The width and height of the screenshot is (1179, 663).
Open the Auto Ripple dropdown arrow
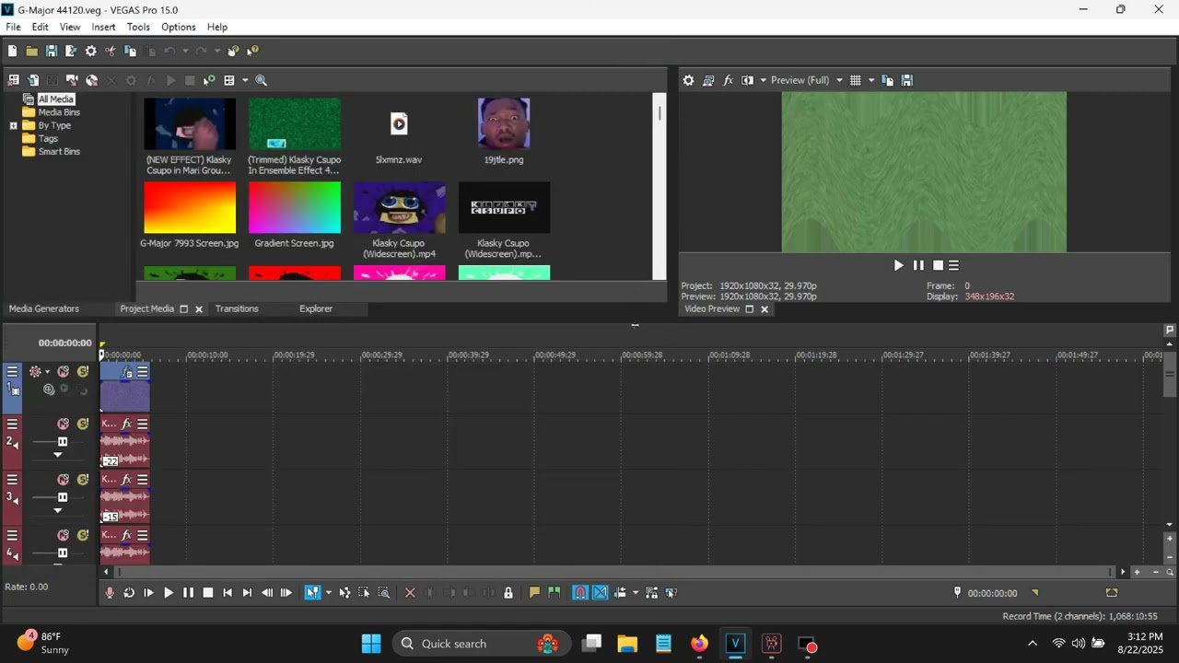[636, 593]
